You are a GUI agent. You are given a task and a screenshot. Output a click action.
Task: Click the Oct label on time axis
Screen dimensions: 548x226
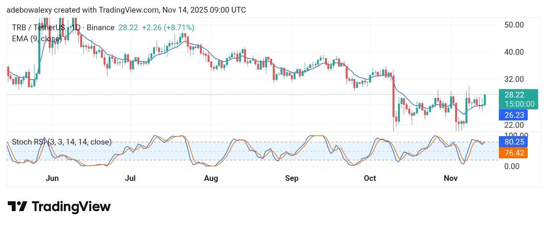pos(370,178)
